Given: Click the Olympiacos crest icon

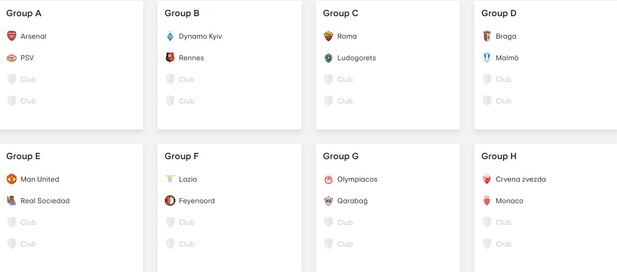Looking at the screenshot, I should [x=329, y=179].
